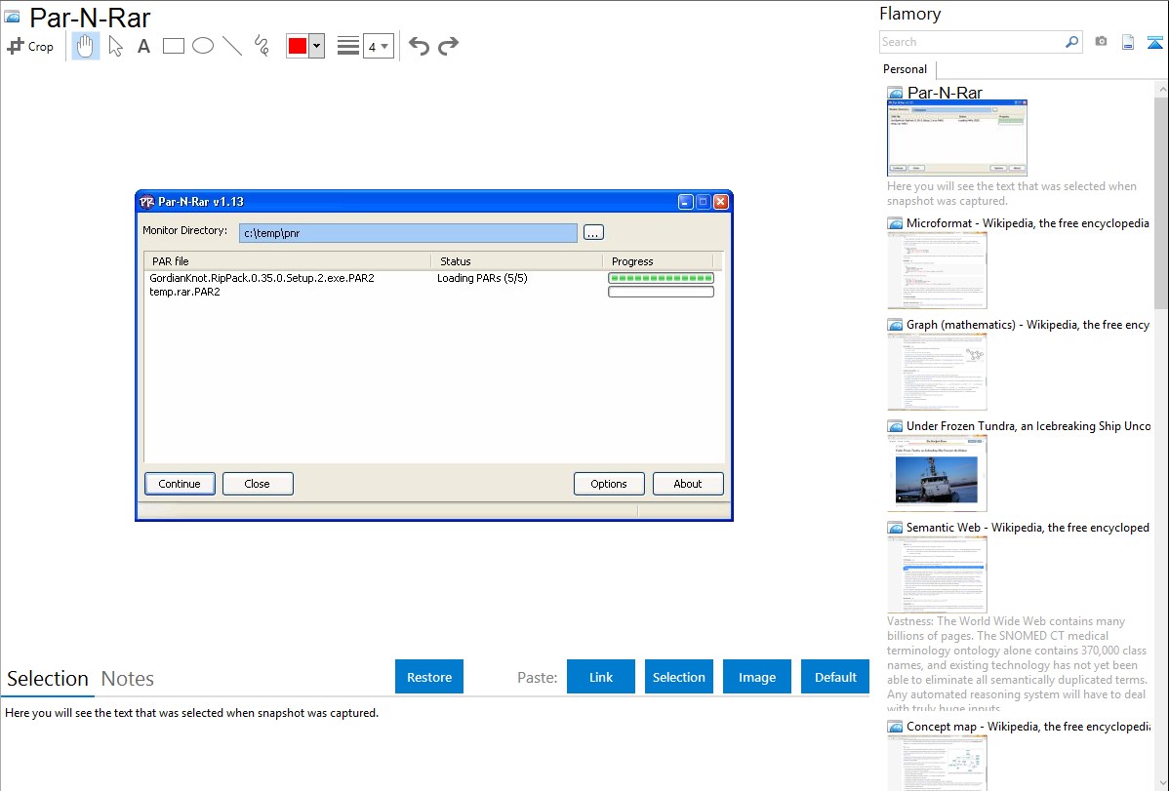Click the Monitor Directory path field
This screenshot has width=1169, height=791.
[408, 233]
